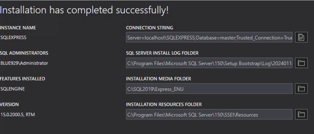This screenshot has height=134, width=314.
Task: Click the BLUE929\Administrator value
Action: pos(24,63)
